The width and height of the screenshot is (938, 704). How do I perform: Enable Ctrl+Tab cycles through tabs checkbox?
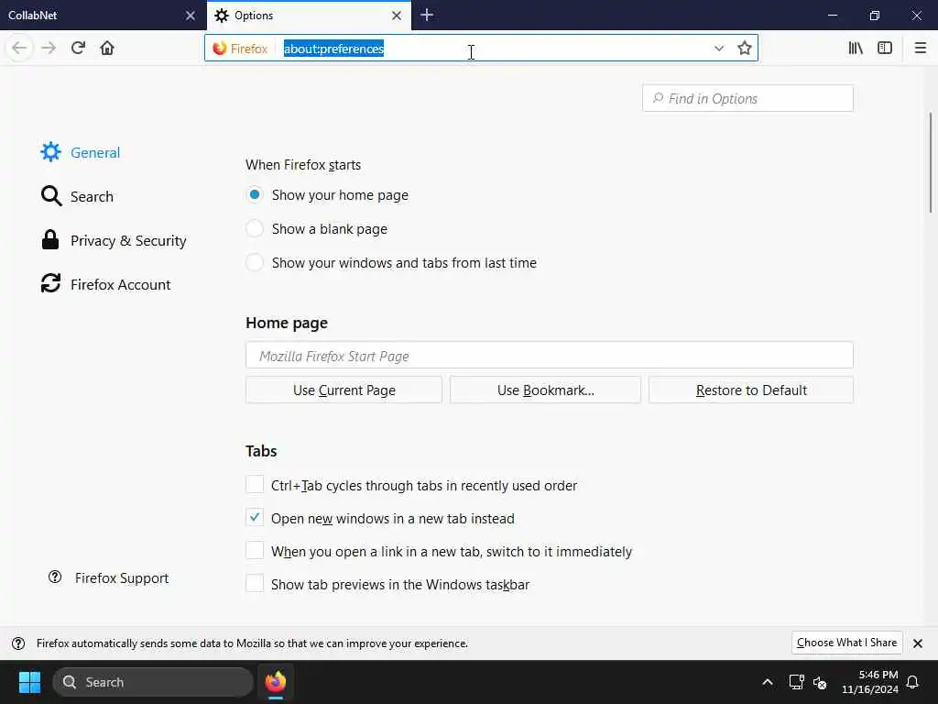pos(255,484)
